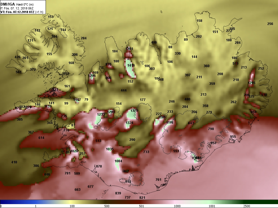The width and height of the screenshot is (278, 208).
Task: Click the map value 79
Action: [86, 99]
